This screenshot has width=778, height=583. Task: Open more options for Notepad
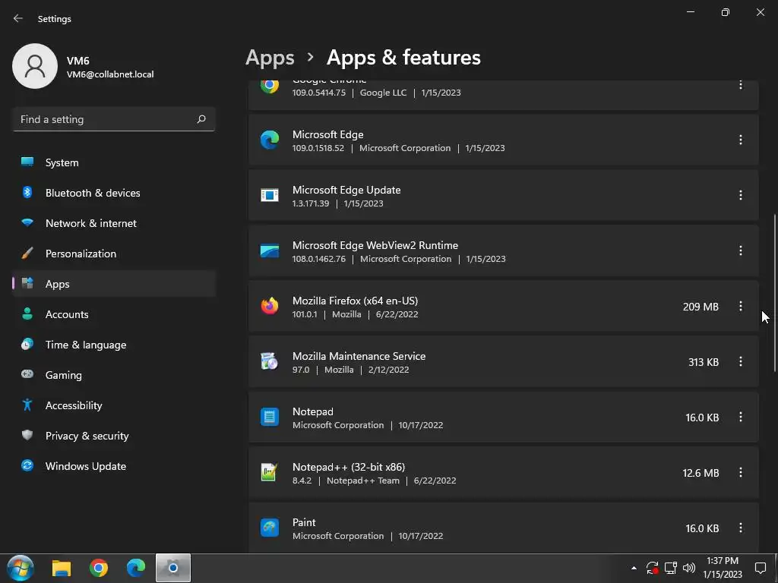coord(740,418)
